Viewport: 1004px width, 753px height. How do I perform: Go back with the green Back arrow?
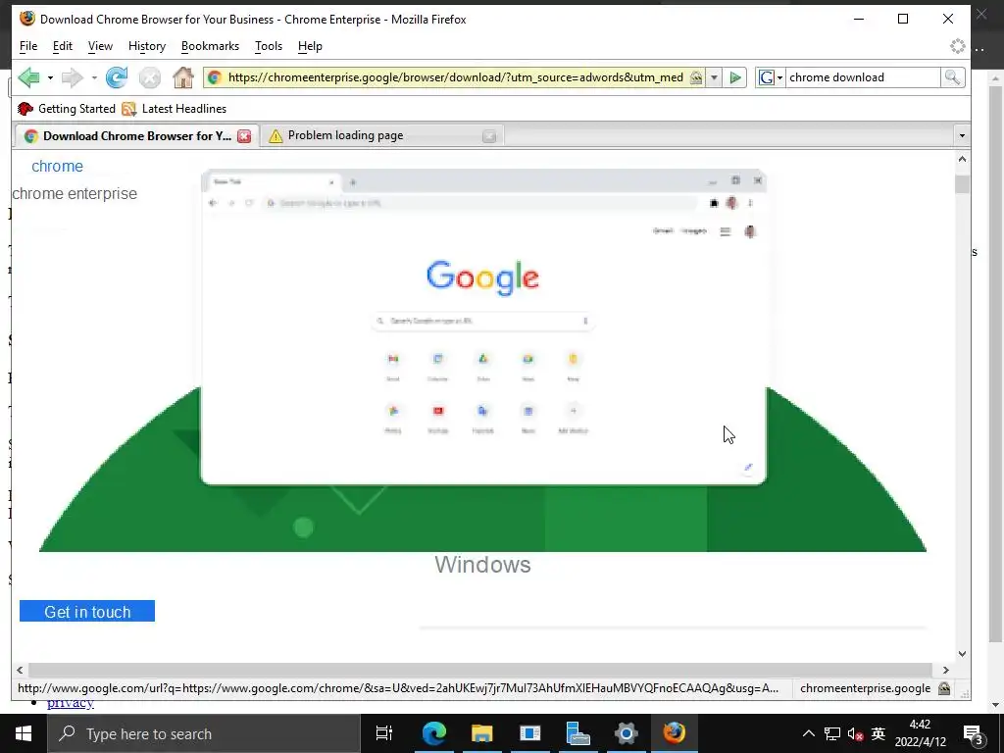pyautogui.click(x=28, y=77)
